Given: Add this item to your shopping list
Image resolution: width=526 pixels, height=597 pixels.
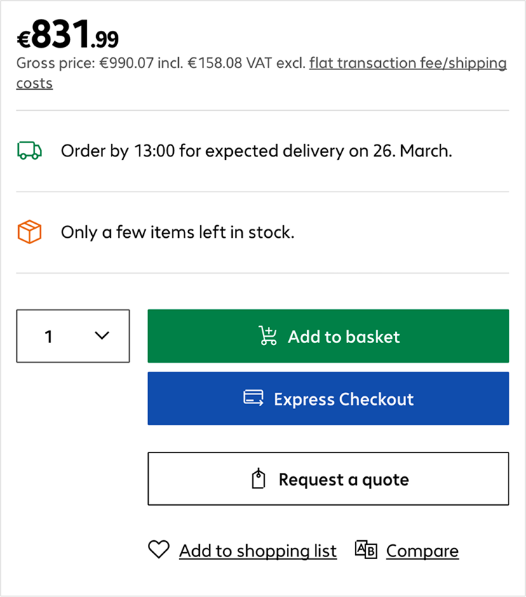Looking at the screenshot, I should click(258, 550).
